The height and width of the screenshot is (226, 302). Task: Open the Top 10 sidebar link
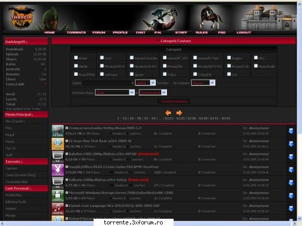(x=10, y=148)
